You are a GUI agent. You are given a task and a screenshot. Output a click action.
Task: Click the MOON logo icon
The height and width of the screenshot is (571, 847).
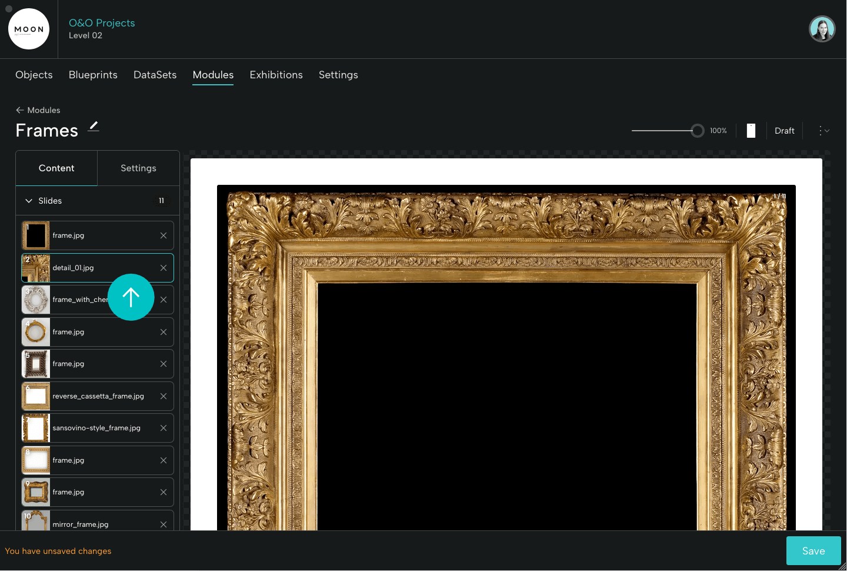pyautogui.click(x=29, y=29)
